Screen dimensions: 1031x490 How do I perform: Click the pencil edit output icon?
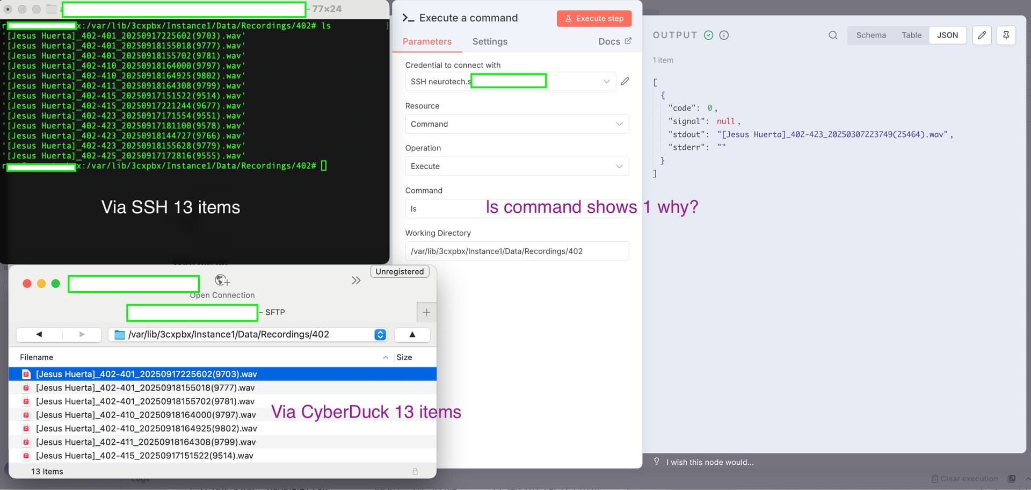(x=982, y=35)
